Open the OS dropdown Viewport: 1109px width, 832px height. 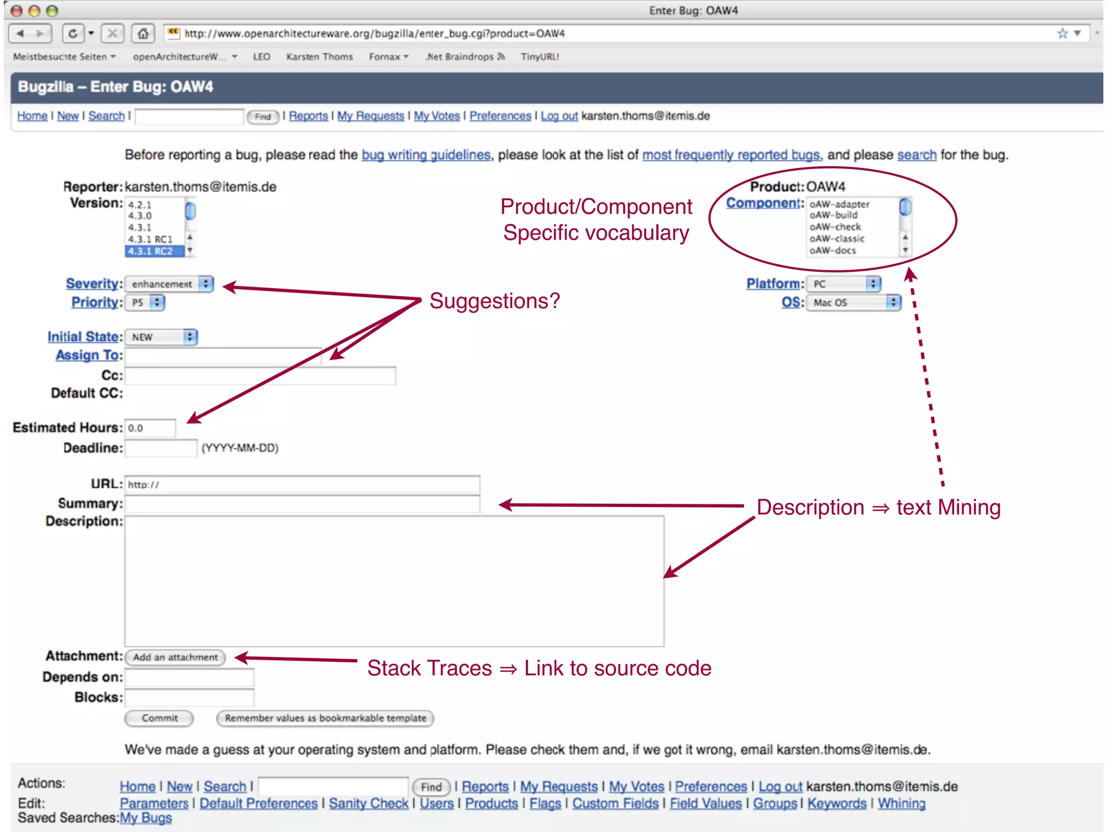point(854,302)
